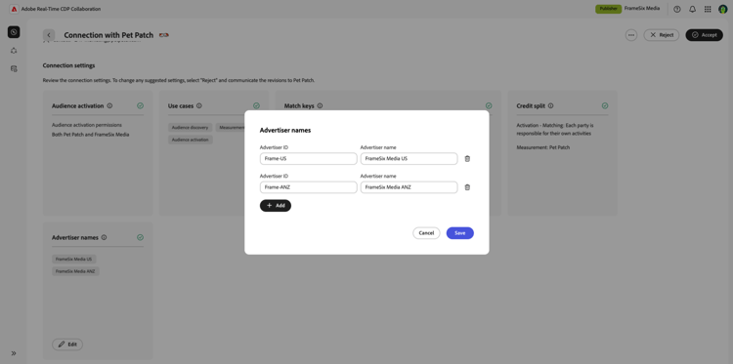
Task: Delete the Frame-ANZ advertiser row
Action: pos(467,187)
